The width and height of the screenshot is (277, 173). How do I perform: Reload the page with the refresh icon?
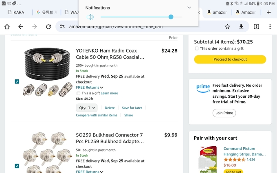(x=48, y=26)
